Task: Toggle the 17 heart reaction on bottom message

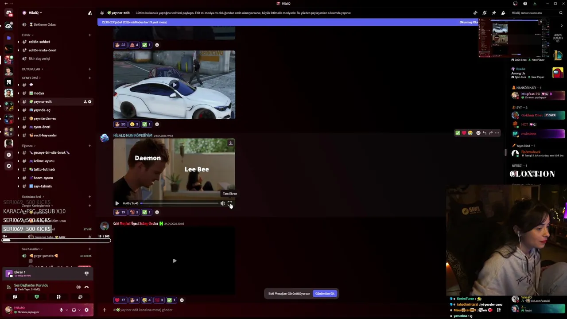Action: point(120,300)
